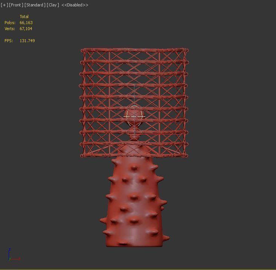Open the [+] viewport general menu

[x=5, y=5]
